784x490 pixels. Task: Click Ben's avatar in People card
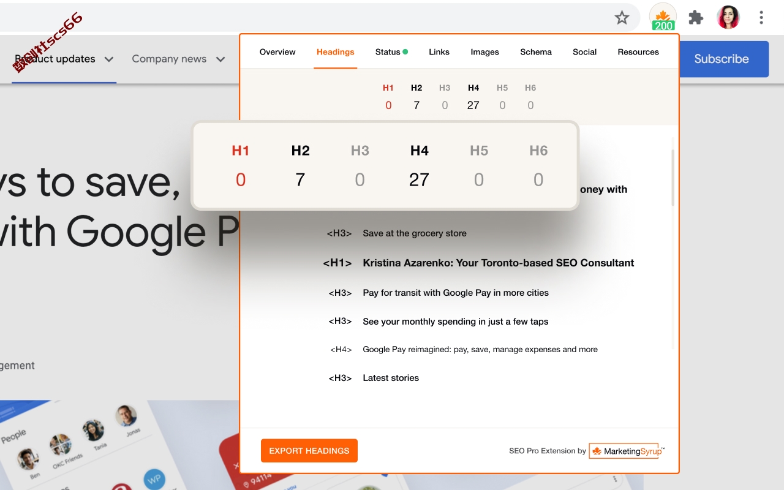[27, 458]
